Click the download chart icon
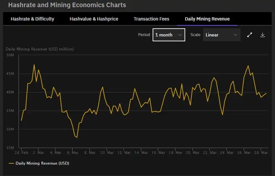The image size is (275, 176). point(263,35)
